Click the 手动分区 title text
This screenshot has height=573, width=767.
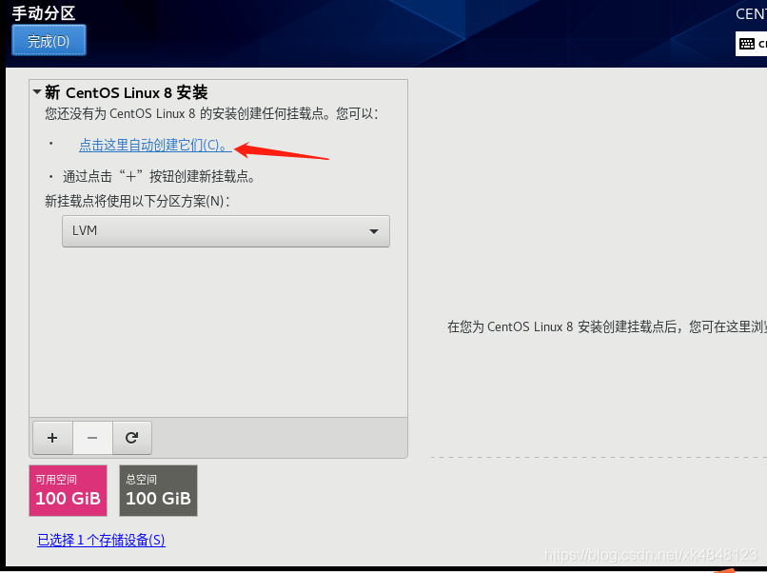(x=44, y=12)
